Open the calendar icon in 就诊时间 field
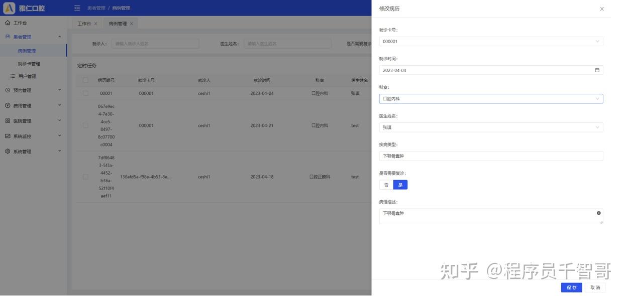The height and width of the screenshot is (296, 627). [x=597, y=70]
